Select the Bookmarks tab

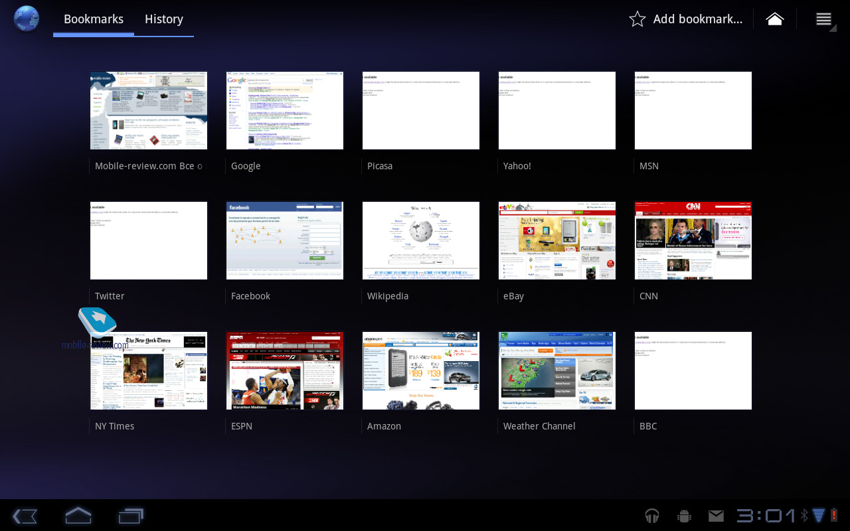pyautogui.click(x=94, y=19)
